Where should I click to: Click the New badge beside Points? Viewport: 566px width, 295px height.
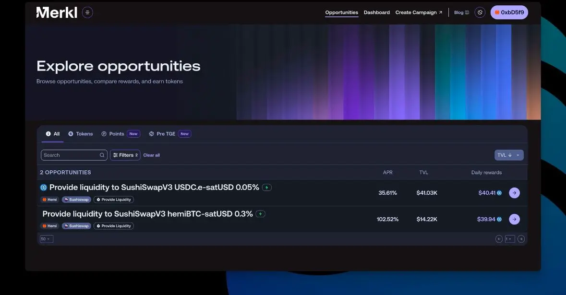tap(133, 134)
